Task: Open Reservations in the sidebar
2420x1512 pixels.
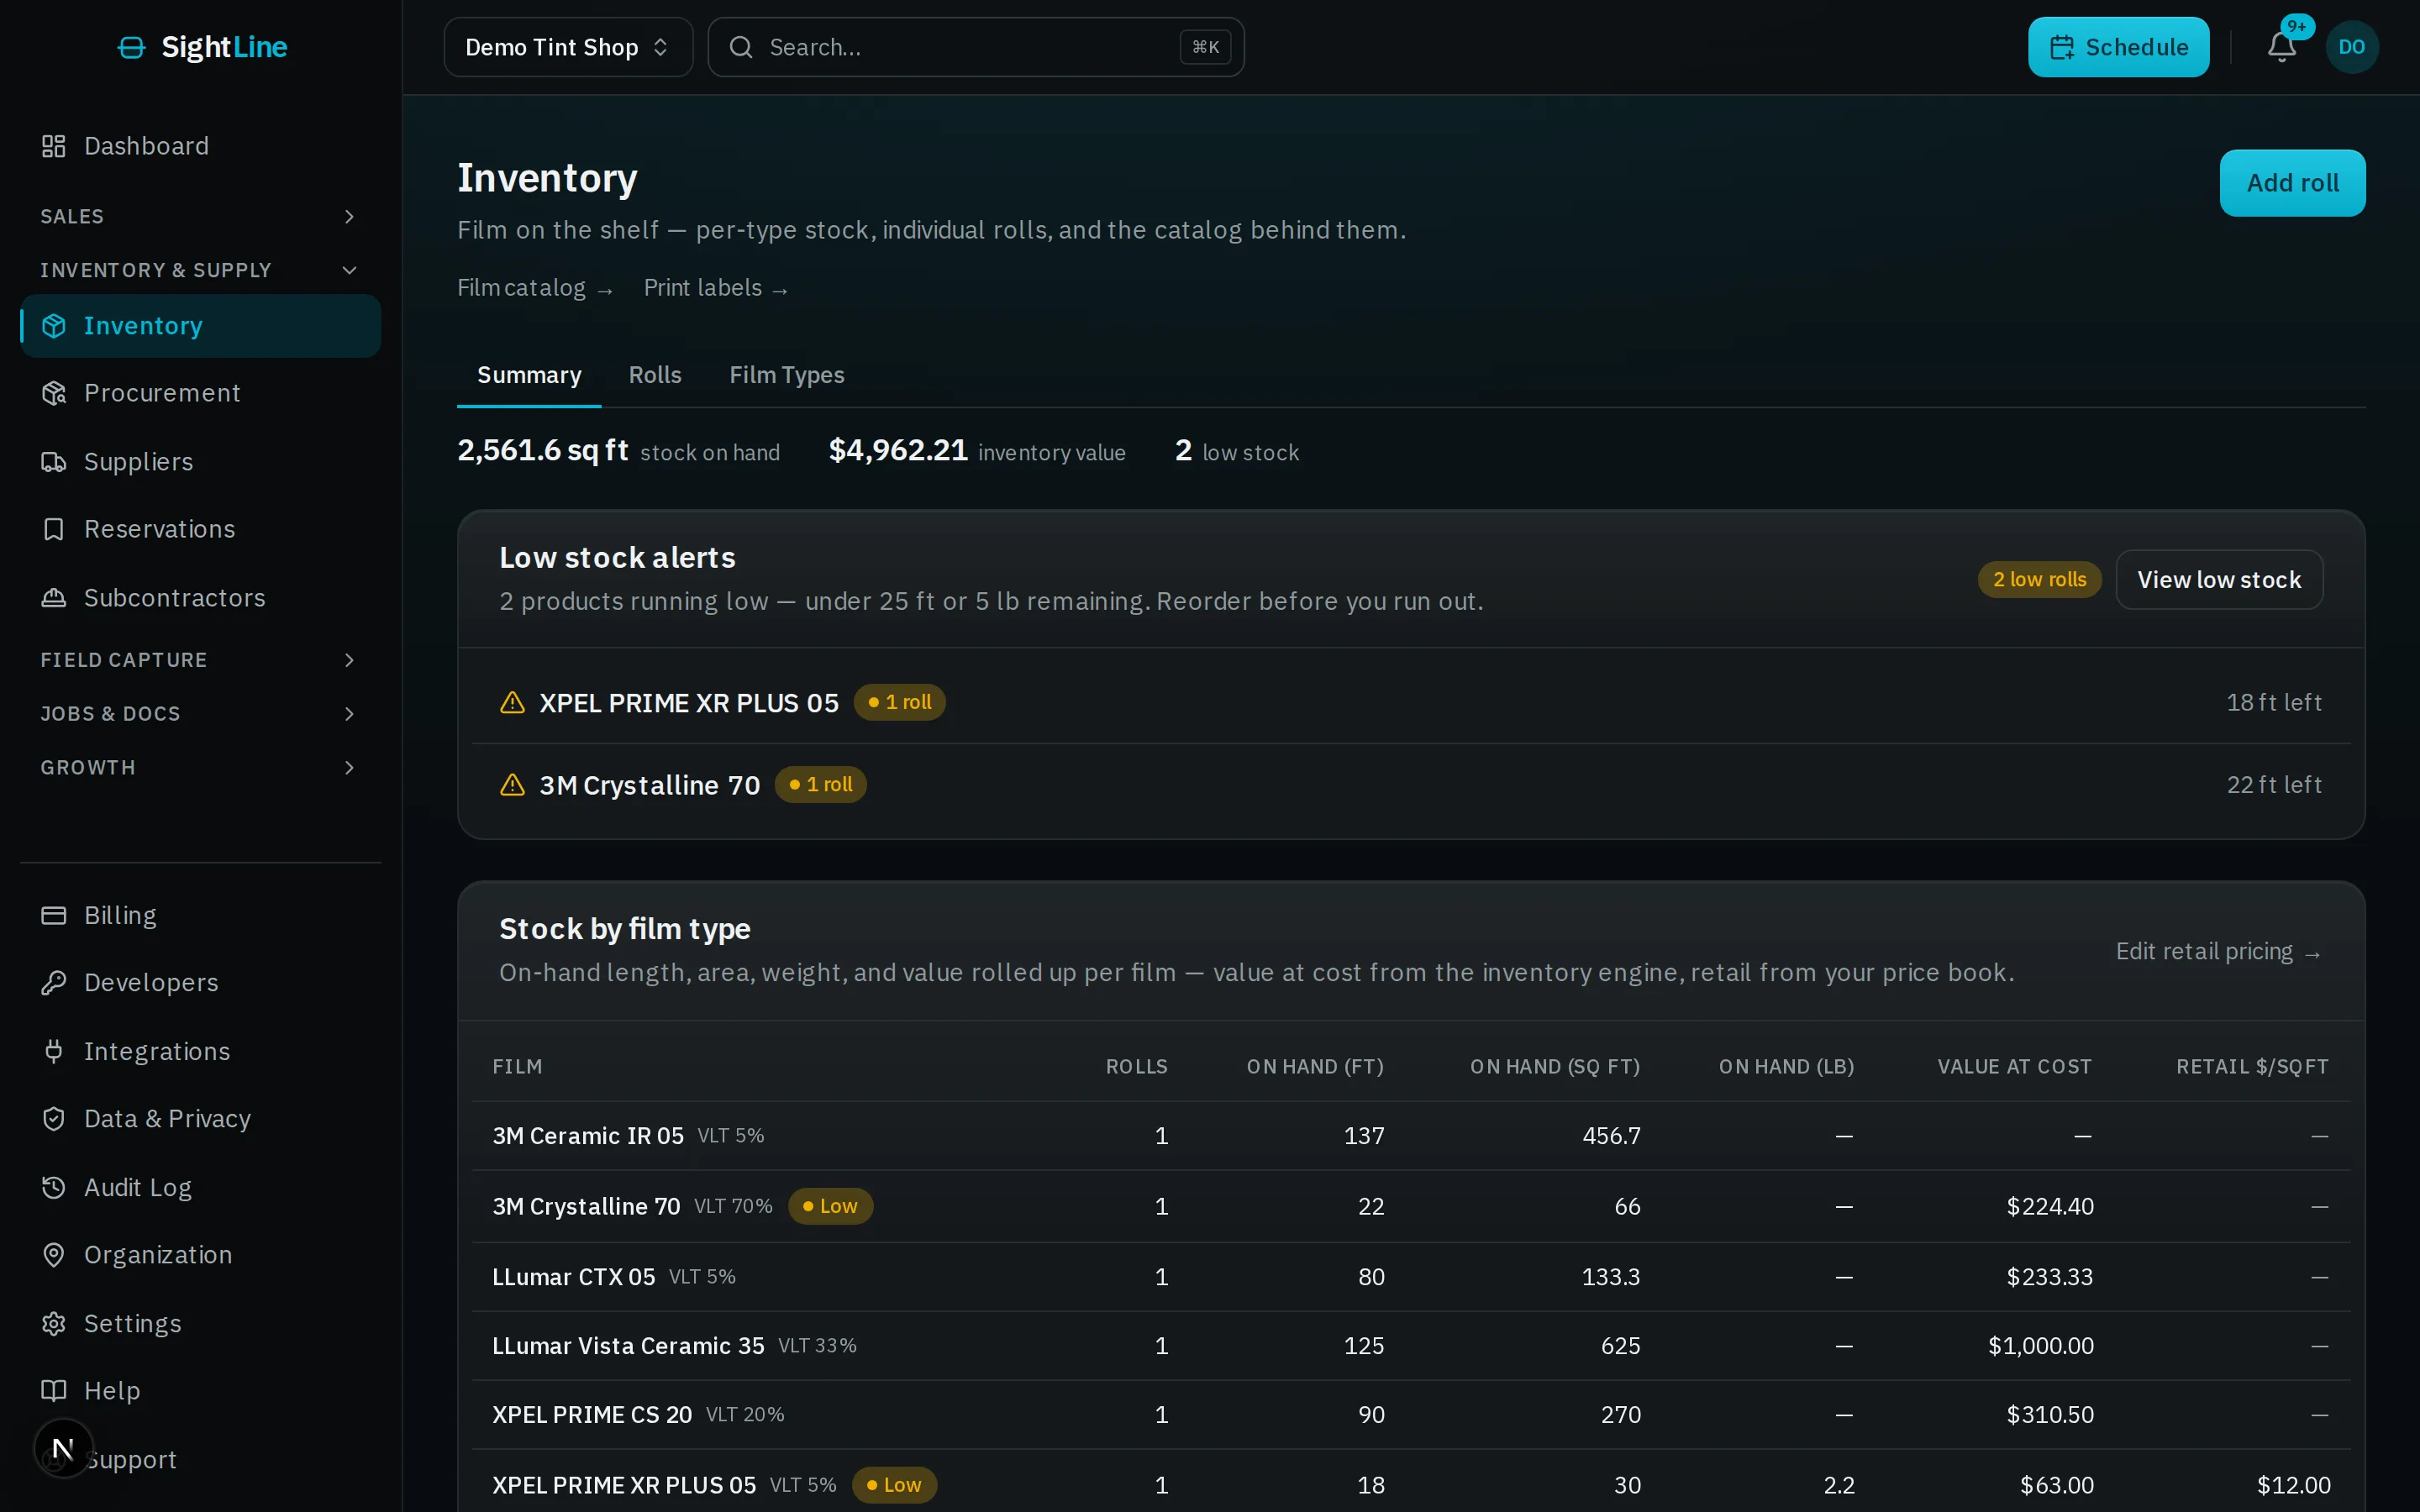Action: pyautogui.click(x=200, y=529)
